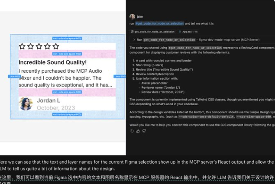Click the retry response icon
The height and width of the screenshot is (184, 275).
click(132, 131)
